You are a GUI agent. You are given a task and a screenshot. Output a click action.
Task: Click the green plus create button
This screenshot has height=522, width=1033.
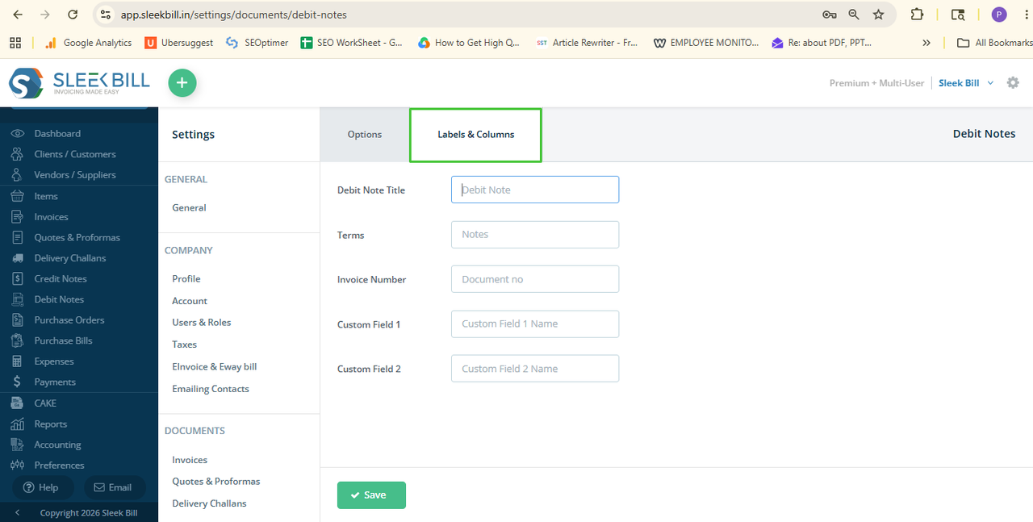tap(182, 83)
